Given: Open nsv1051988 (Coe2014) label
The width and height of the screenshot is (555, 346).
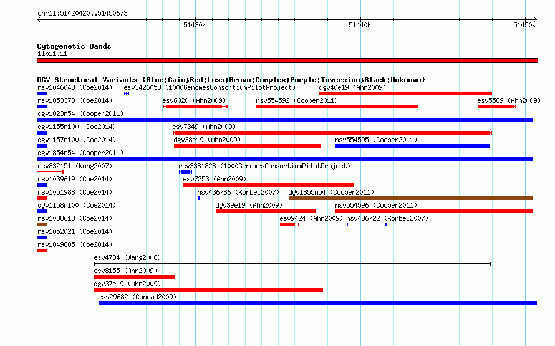Looking at the screenshot, I should pyautogui.click(x=75, y=192).
